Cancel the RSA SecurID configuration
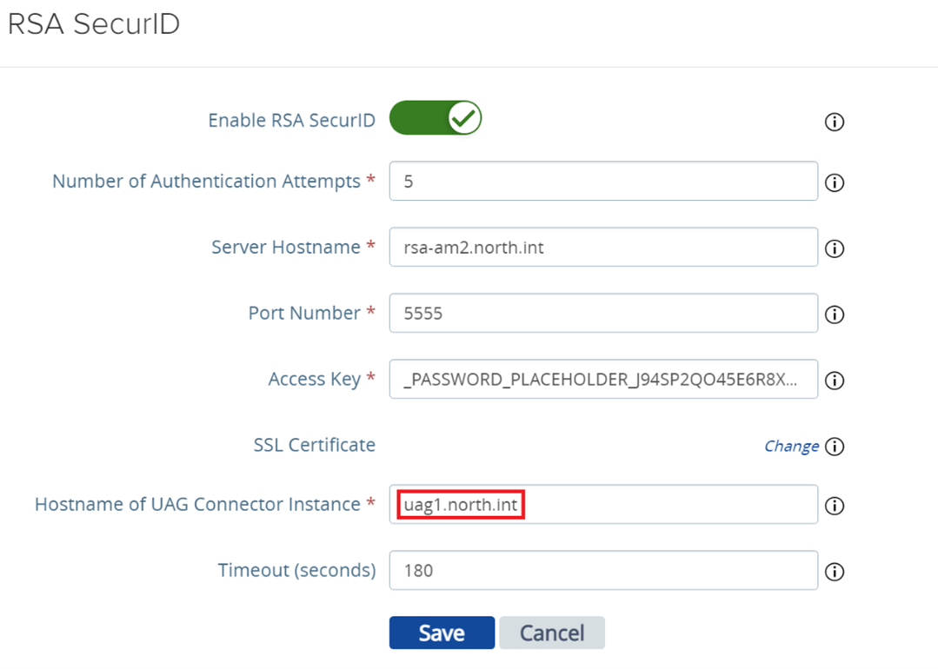The width and height of the screenshot is (938, 669). point(551,633)
